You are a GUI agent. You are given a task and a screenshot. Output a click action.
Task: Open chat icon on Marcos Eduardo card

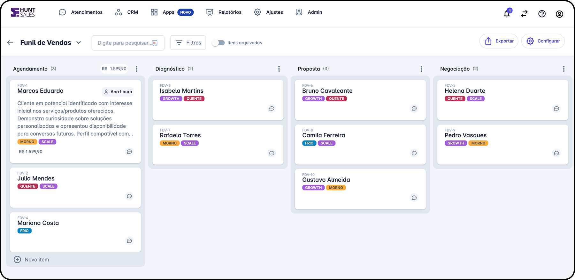click(129, 152)
